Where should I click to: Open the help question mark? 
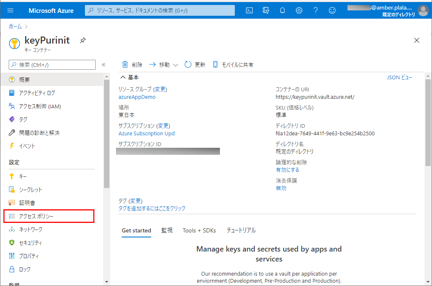316,10
